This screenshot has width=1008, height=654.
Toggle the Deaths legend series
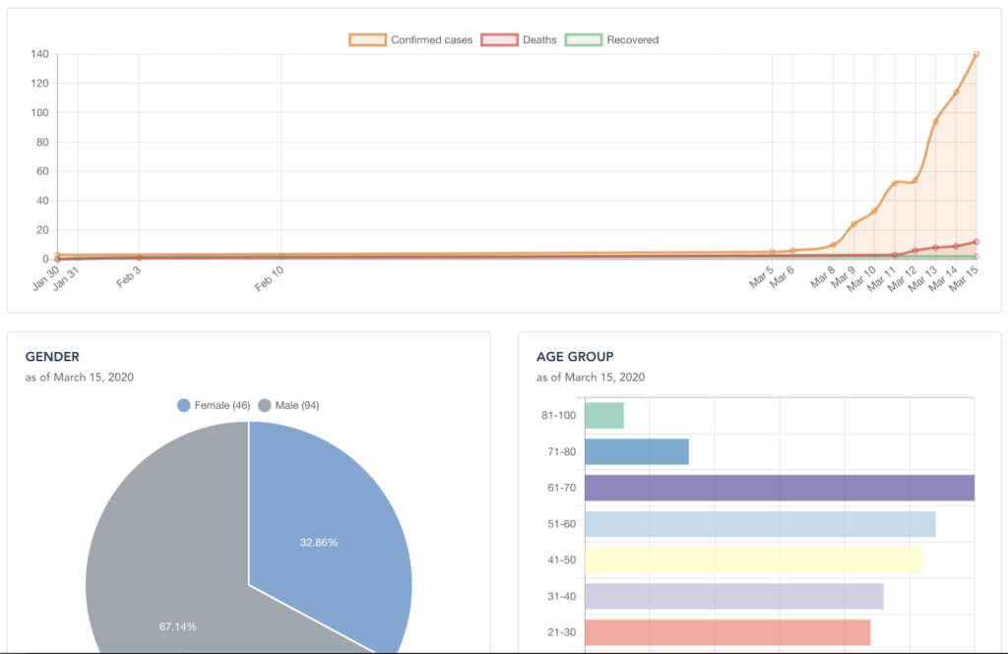point(519,40)
